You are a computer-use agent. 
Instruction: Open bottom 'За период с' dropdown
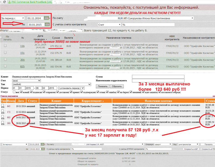tap(15, 144)
